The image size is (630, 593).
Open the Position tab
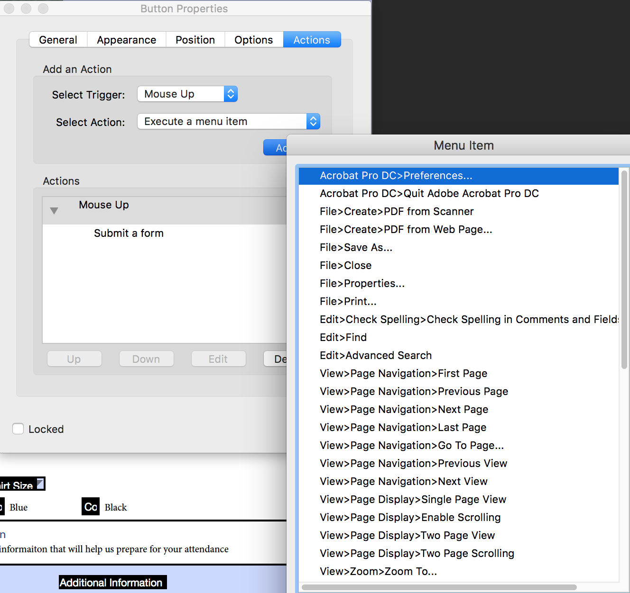click(195, 40)
